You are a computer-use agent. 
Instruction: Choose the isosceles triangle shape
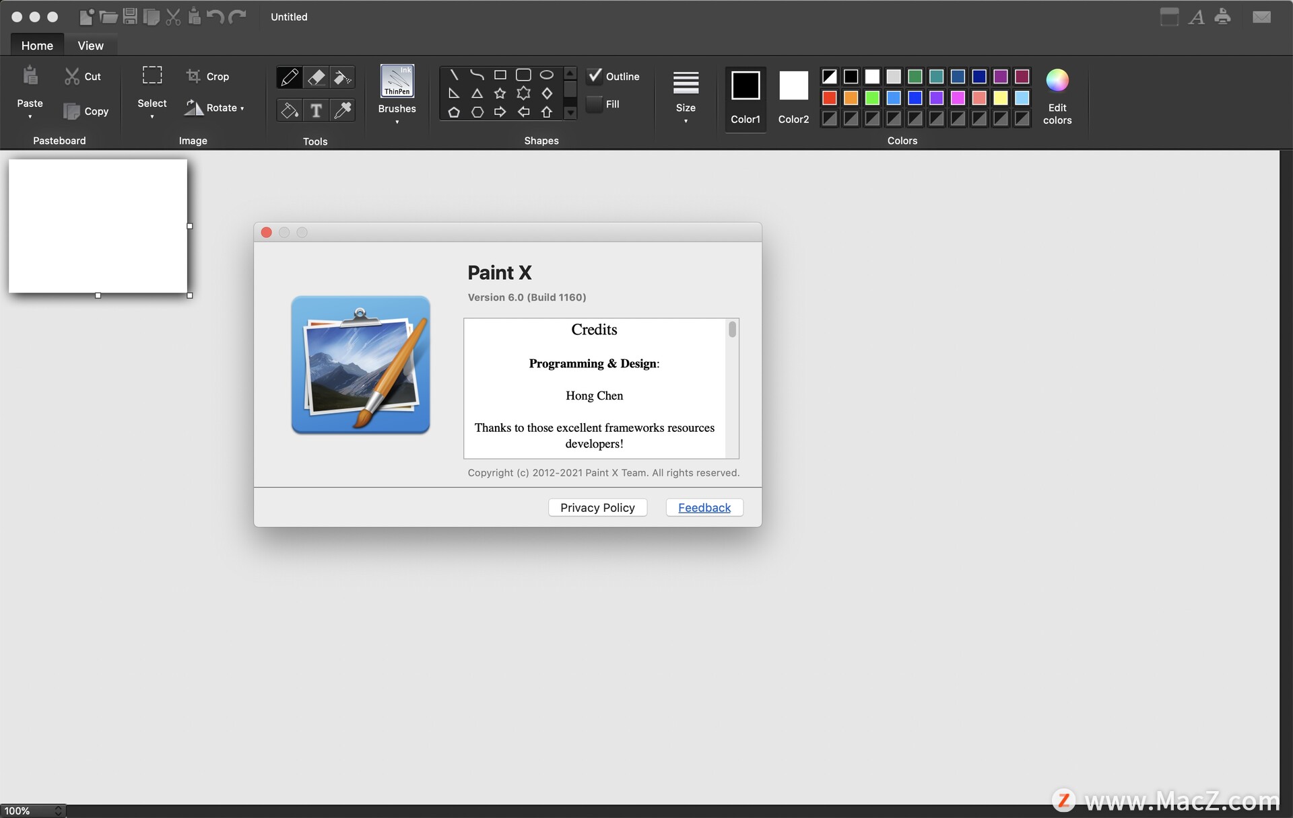coord(477,94)
